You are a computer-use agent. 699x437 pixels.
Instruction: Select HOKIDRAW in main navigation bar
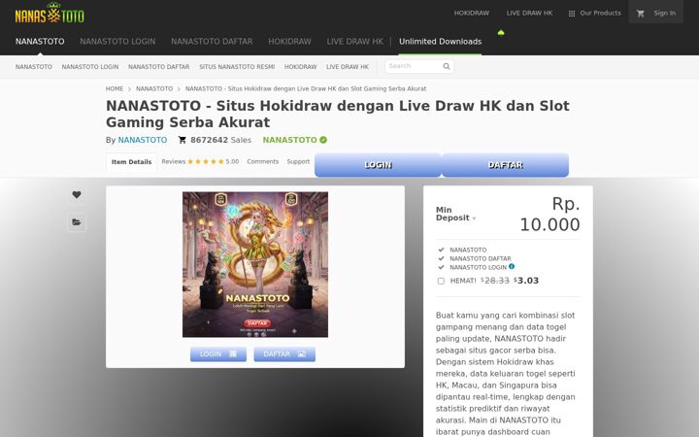coord(289,42)
